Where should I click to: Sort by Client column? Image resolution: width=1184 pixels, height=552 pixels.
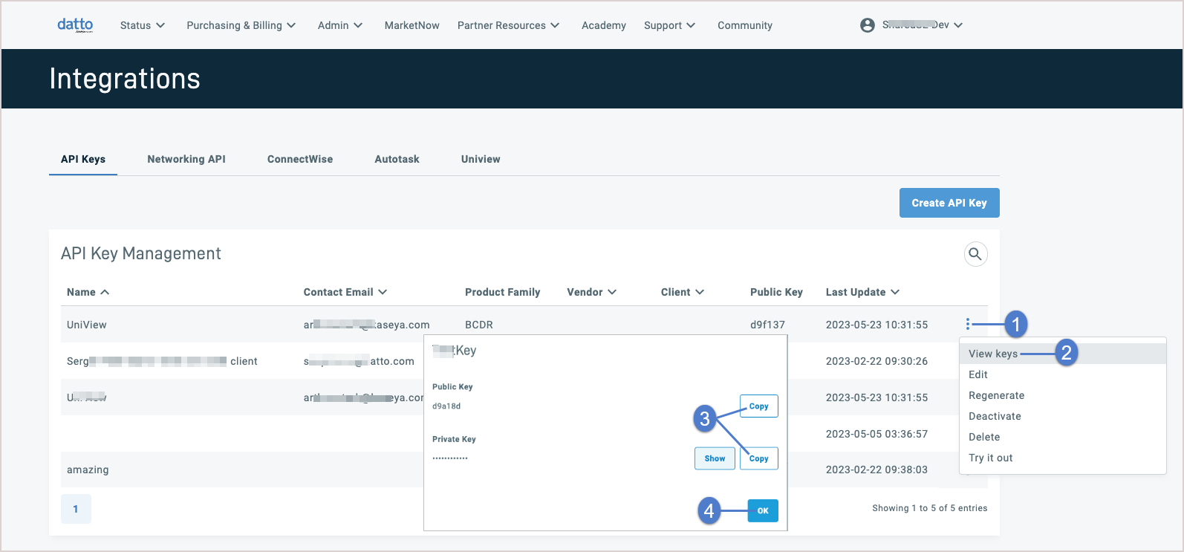683,292
